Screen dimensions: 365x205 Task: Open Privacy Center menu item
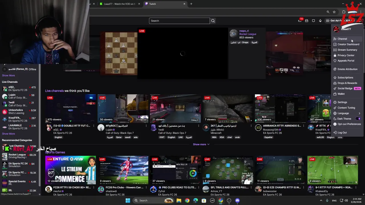point(348,55)
